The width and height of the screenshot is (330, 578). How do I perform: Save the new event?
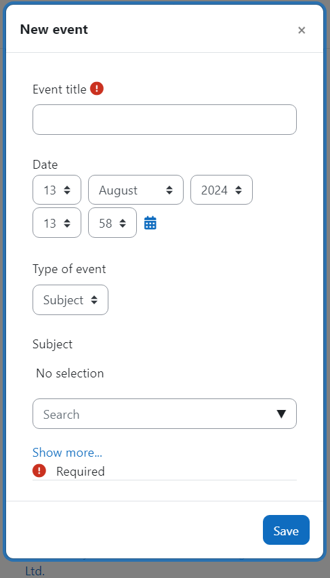click(286, 530)
